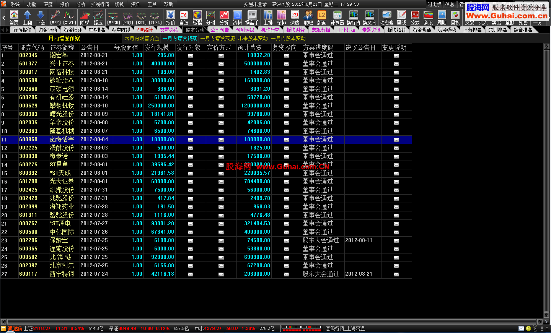
Task: Open the 资讯 menu
Action: (136, 4)
